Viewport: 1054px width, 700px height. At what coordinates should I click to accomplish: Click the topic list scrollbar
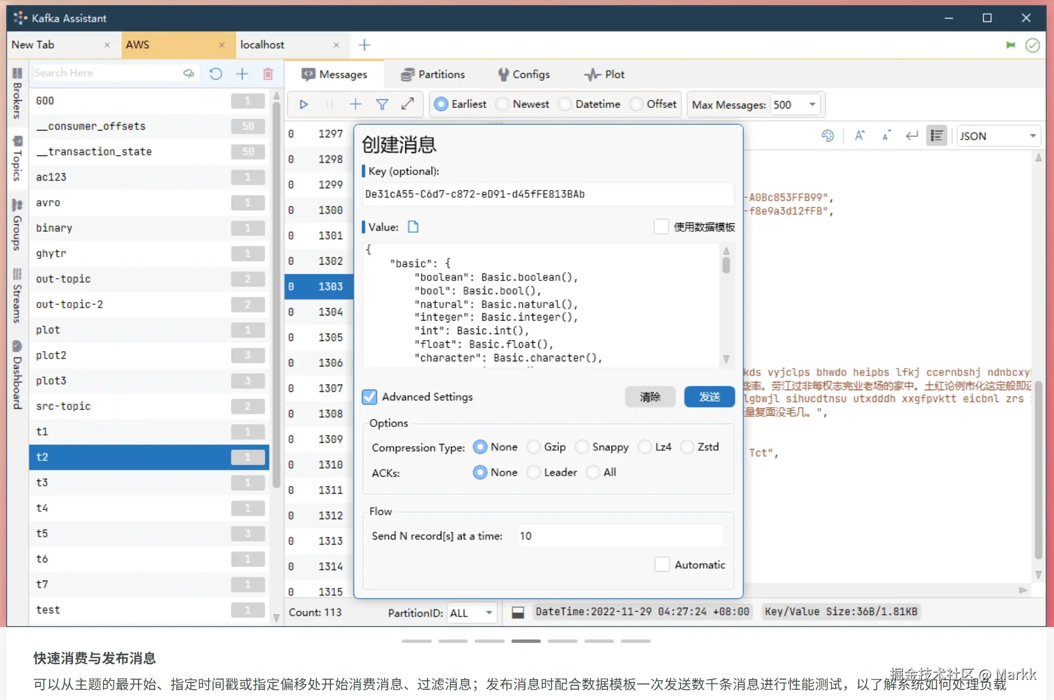(276, 294)
